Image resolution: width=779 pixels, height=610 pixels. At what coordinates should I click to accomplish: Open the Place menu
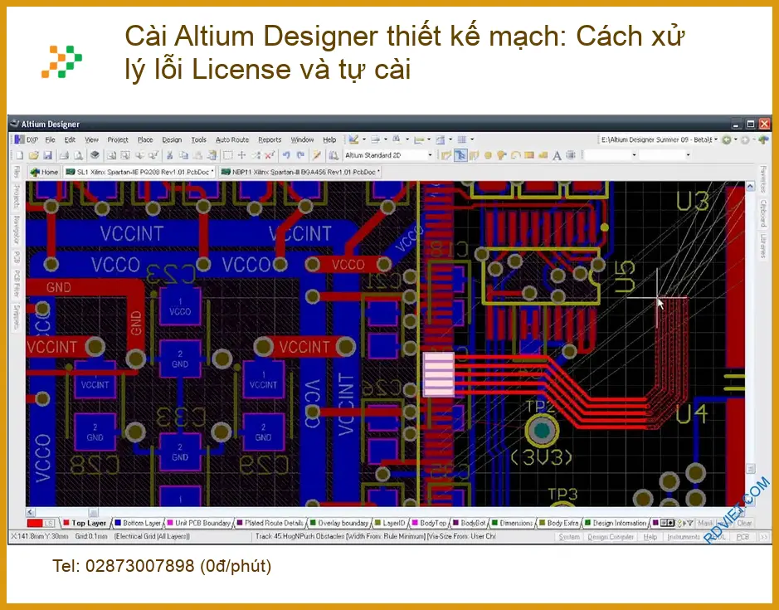click(145, 140)
